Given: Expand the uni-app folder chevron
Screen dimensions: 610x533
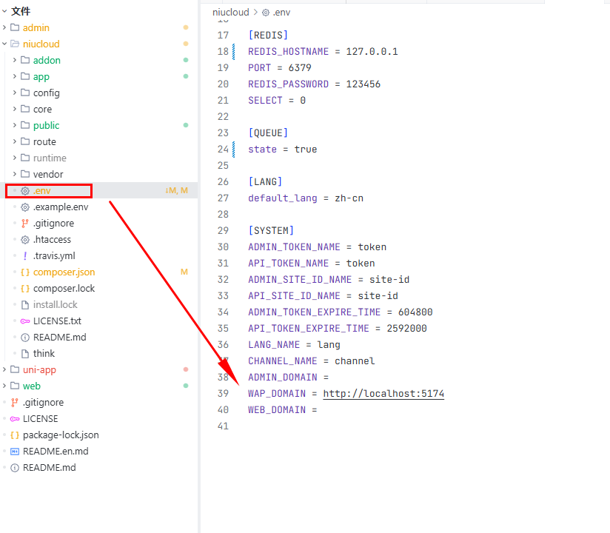Looking at the screenshot, I should [x=5, y=370].
